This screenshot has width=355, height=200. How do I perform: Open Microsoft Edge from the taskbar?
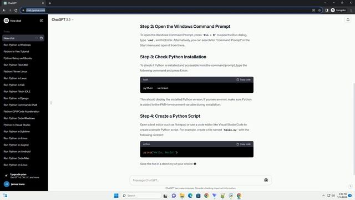click(190, 196)
